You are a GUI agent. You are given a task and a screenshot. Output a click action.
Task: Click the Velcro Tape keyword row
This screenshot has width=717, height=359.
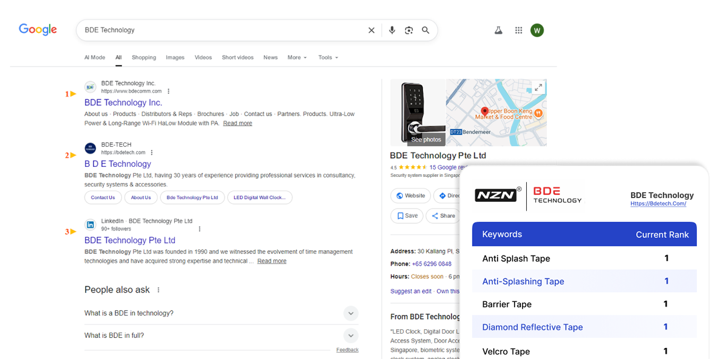584,351
